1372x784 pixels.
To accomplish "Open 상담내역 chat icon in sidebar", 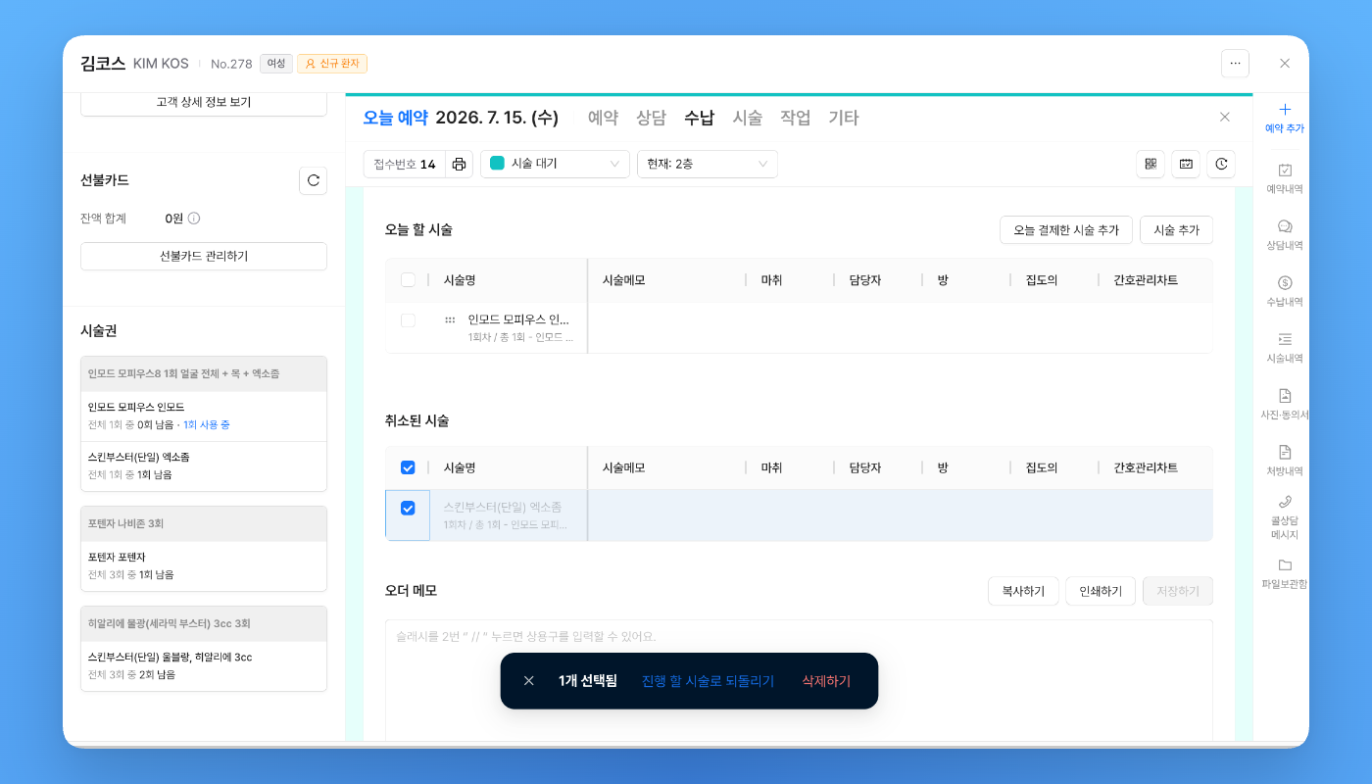I will click(x=1285, y=226).
